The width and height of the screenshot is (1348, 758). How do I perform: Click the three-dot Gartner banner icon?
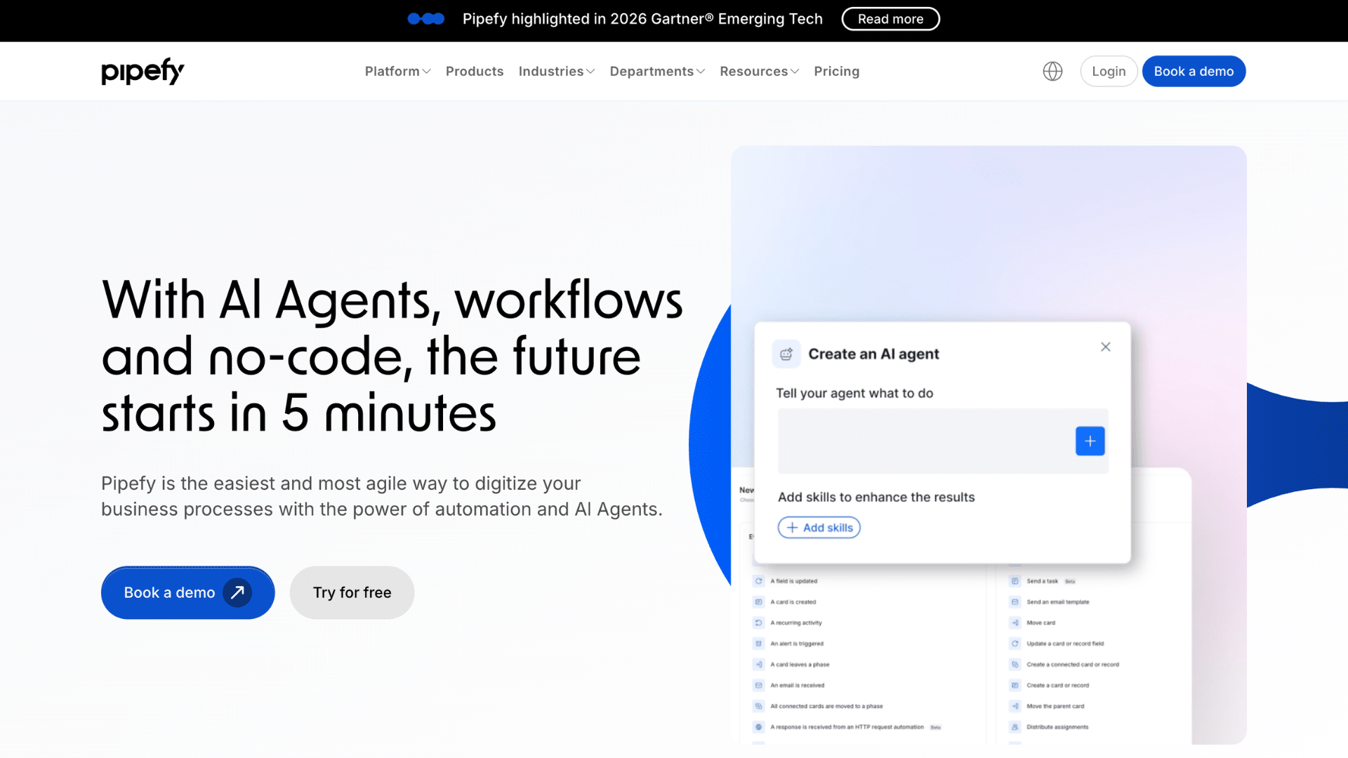coord(426,19)
